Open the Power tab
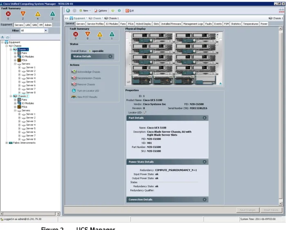The width and height of the screenshot is (286, 230). pos(264,24)
